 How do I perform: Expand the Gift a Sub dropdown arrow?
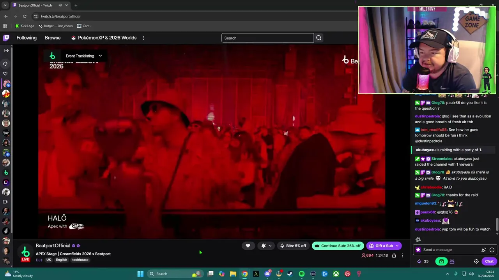tap(397, 246)
